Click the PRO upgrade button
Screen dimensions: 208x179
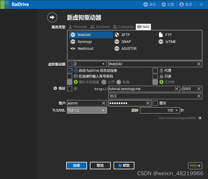click(195, 166)
